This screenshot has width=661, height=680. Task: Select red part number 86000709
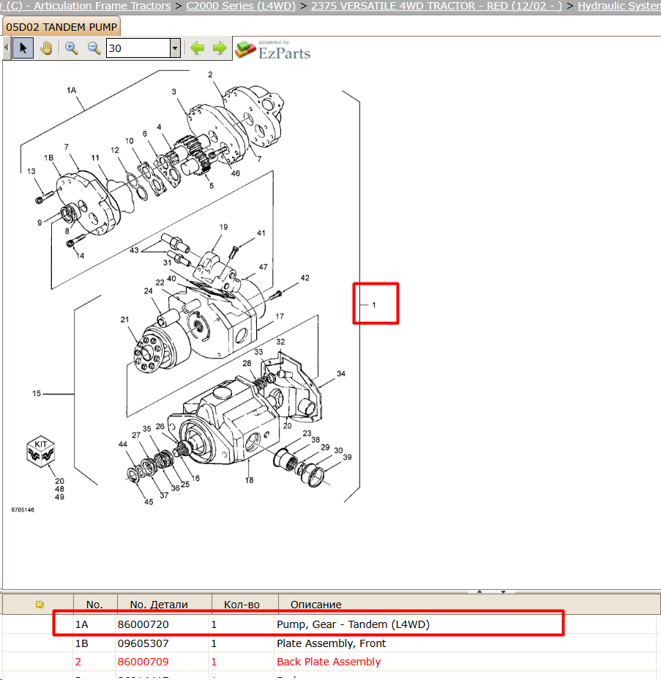pos(143,662)
